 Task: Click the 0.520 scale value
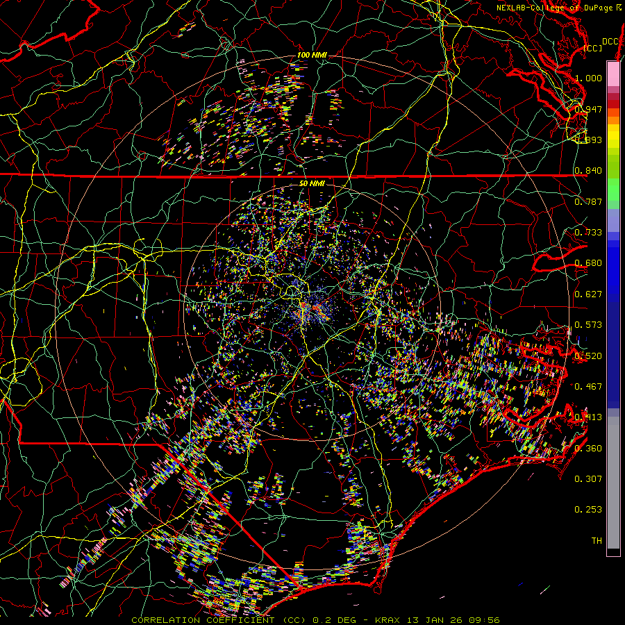(x=588, y=356)
